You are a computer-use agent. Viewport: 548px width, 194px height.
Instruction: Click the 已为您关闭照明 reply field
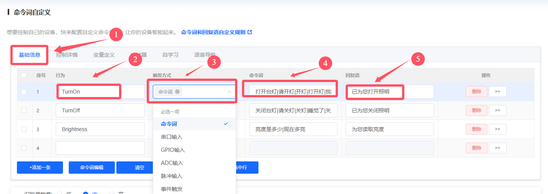[390, 110]
